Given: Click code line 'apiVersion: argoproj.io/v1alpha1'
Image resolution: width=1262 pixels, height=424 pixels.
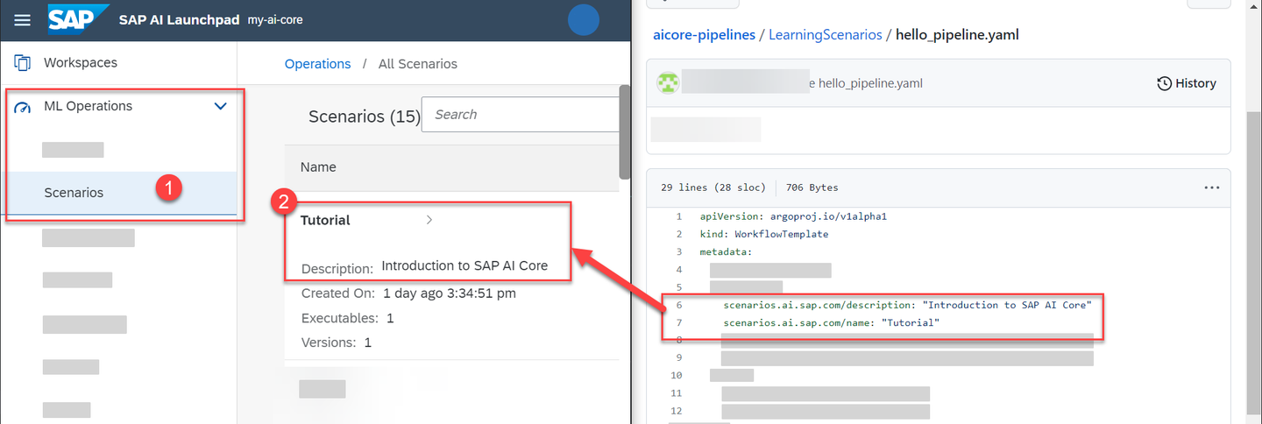Looking at the screenshot, I should (793, 216).
